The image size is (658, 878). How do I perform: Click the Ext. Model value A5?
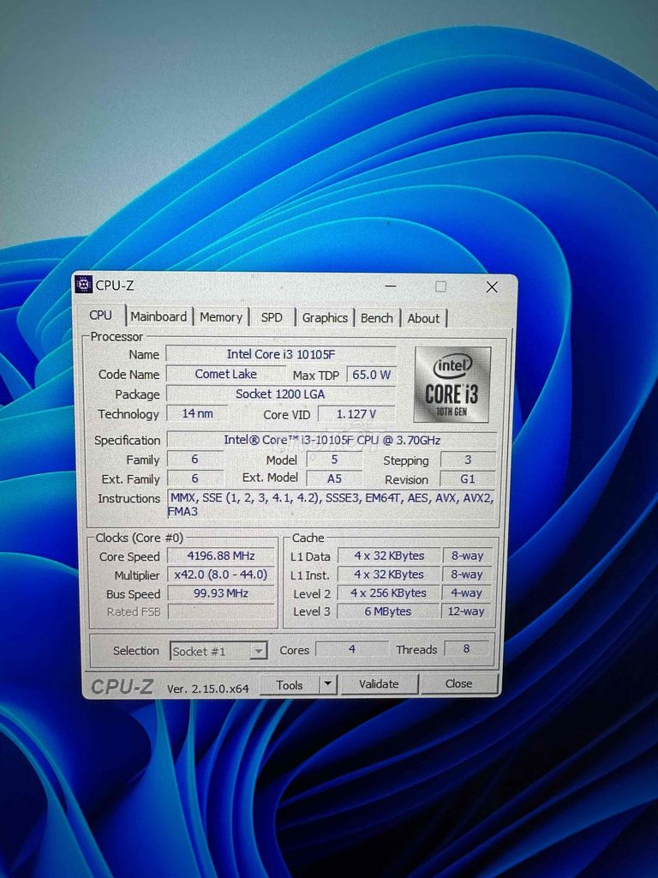pyautogui.click(x=334, y=478)
